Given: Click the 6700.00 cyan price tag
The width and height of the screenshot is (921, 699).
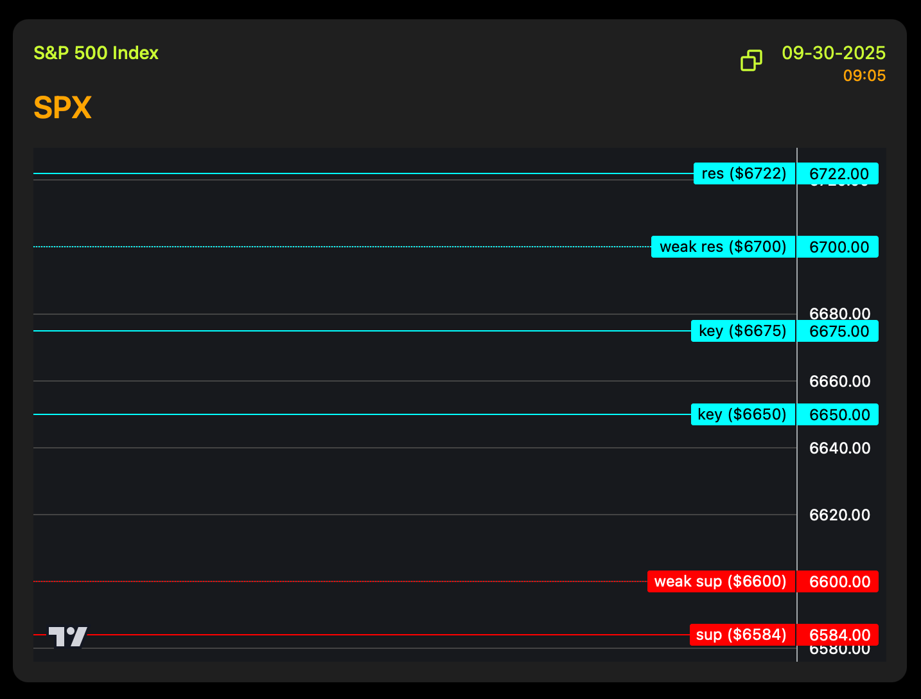Looking at the screenshot, I should [838, 247].
